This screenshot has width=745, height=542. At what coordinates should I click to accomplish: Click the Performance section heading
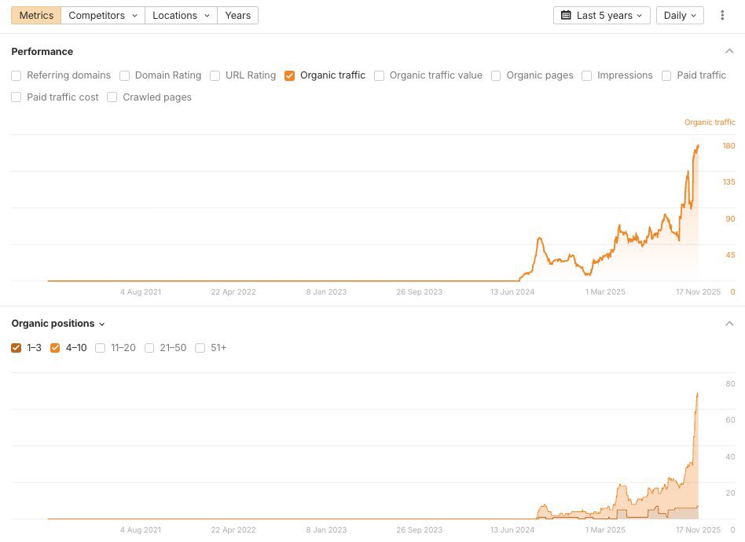pos(42,51)
